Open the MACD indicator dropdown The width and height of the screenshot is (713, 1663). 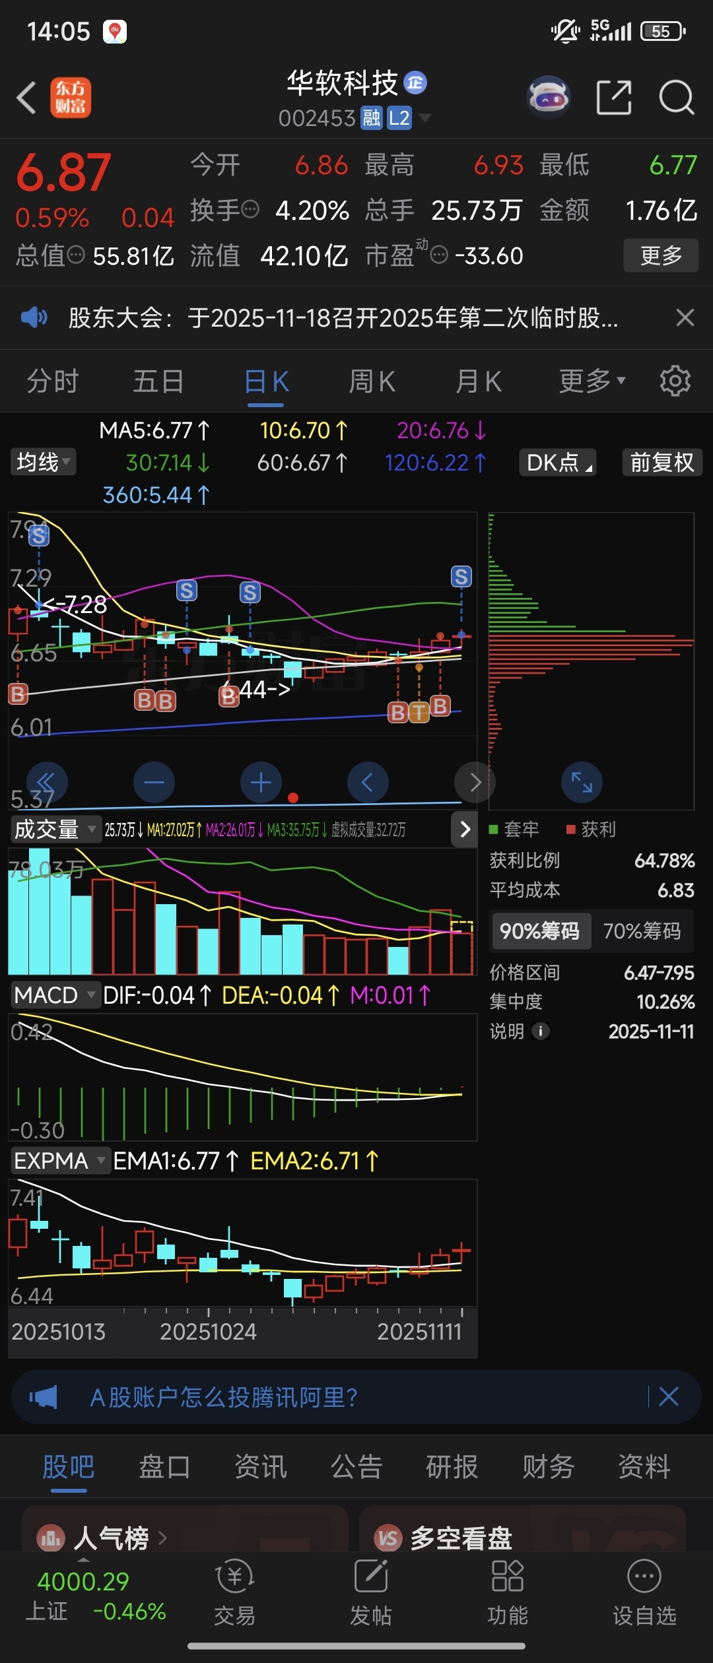55,995
